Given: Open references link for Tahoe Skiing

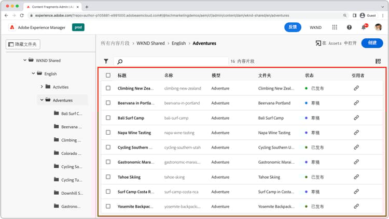Looking at the screenshot, I should click(x=356, y=177).
